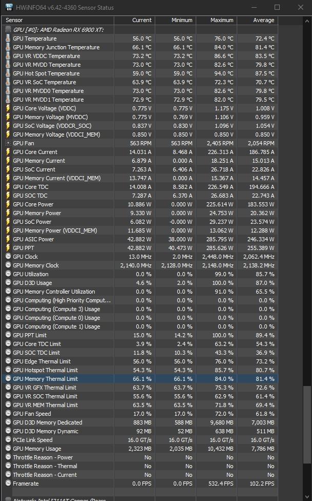312x501 pixels.
Task: Select GPU Computing (Compute 1) Usage row
Action: tap(140, 326)
